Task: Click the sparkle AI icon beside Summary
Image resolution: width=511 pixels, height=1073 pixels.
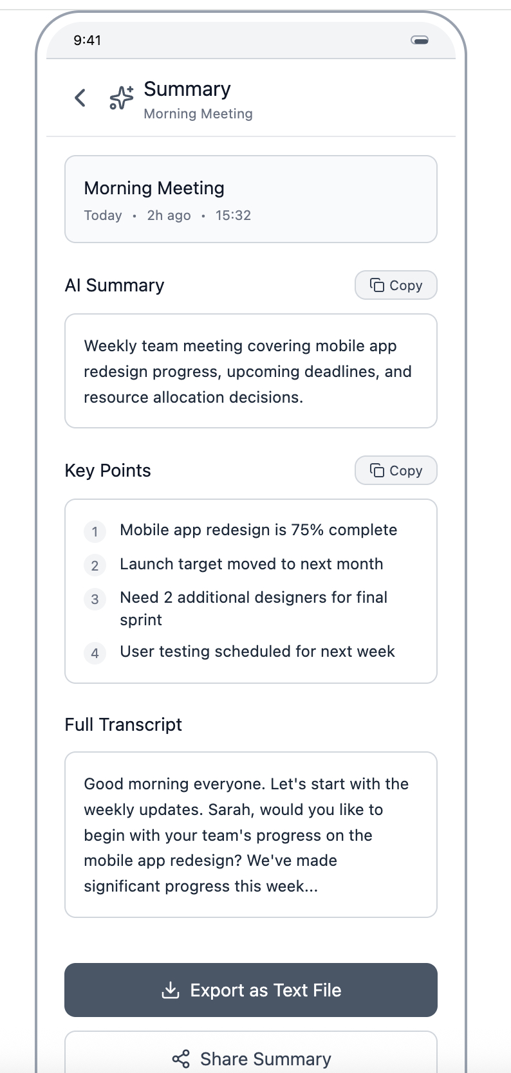Action: point(122,98)
